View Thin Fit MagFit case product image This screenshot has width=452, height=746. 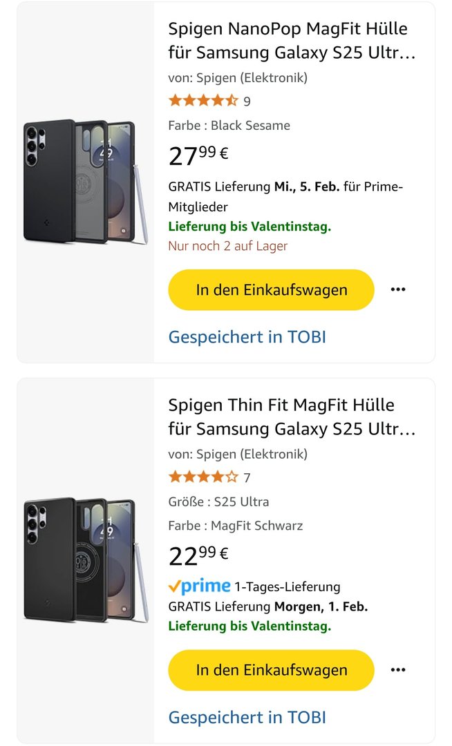pos(86,559)
